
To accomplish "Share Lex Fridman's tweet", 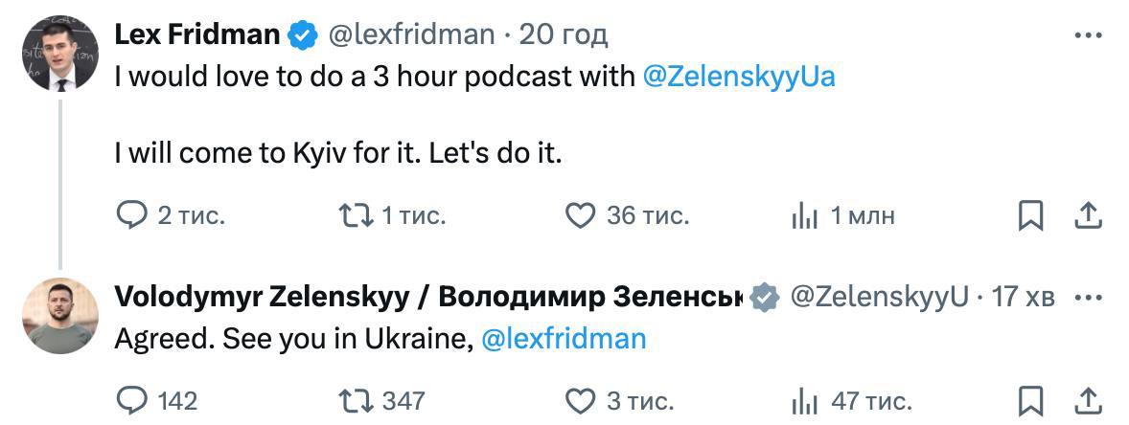I will (x=1088, y=216).
